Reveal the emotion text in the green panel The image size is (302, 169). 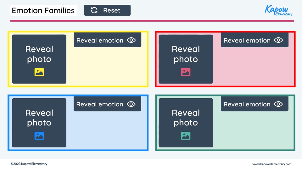[x=247, y=104]
